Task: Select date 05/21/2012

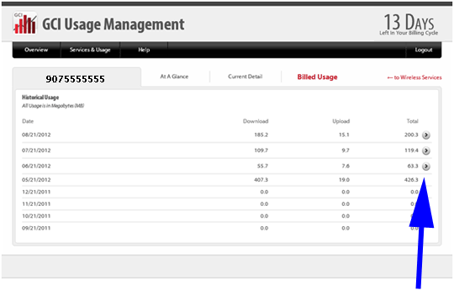Action: pyautogui.click(x=36, y=180)
